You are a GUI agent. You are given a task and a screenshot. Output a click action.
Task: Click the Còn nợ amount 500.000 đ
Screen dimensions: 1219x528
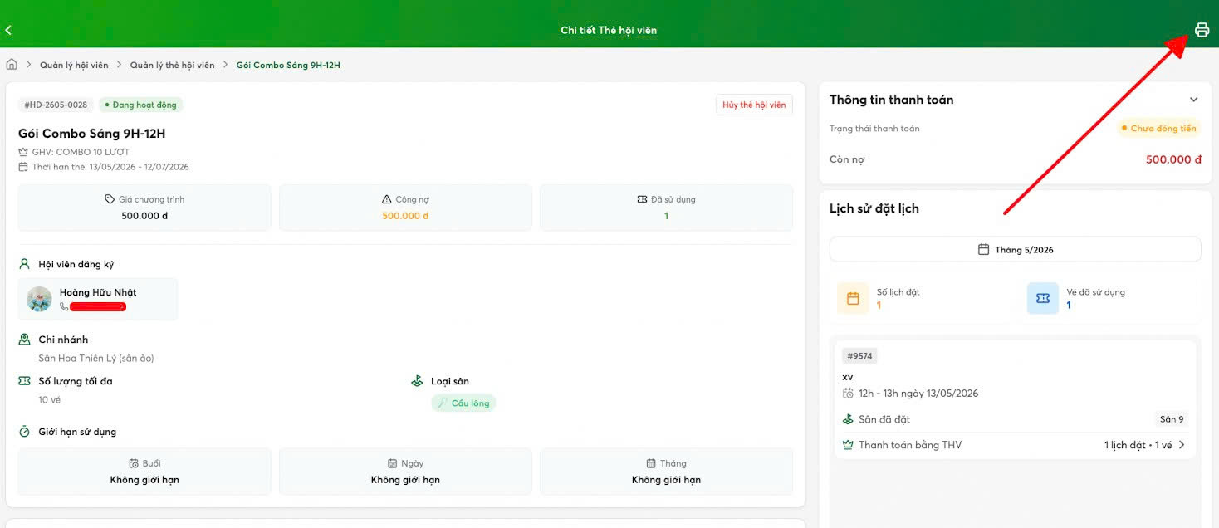[1173, 159]
